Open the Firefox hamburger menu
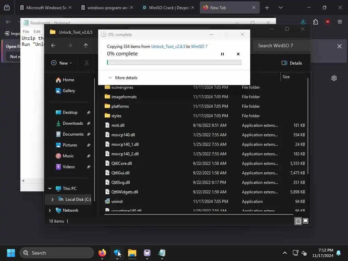Viewport: 348px width, 261px height. 340,22
